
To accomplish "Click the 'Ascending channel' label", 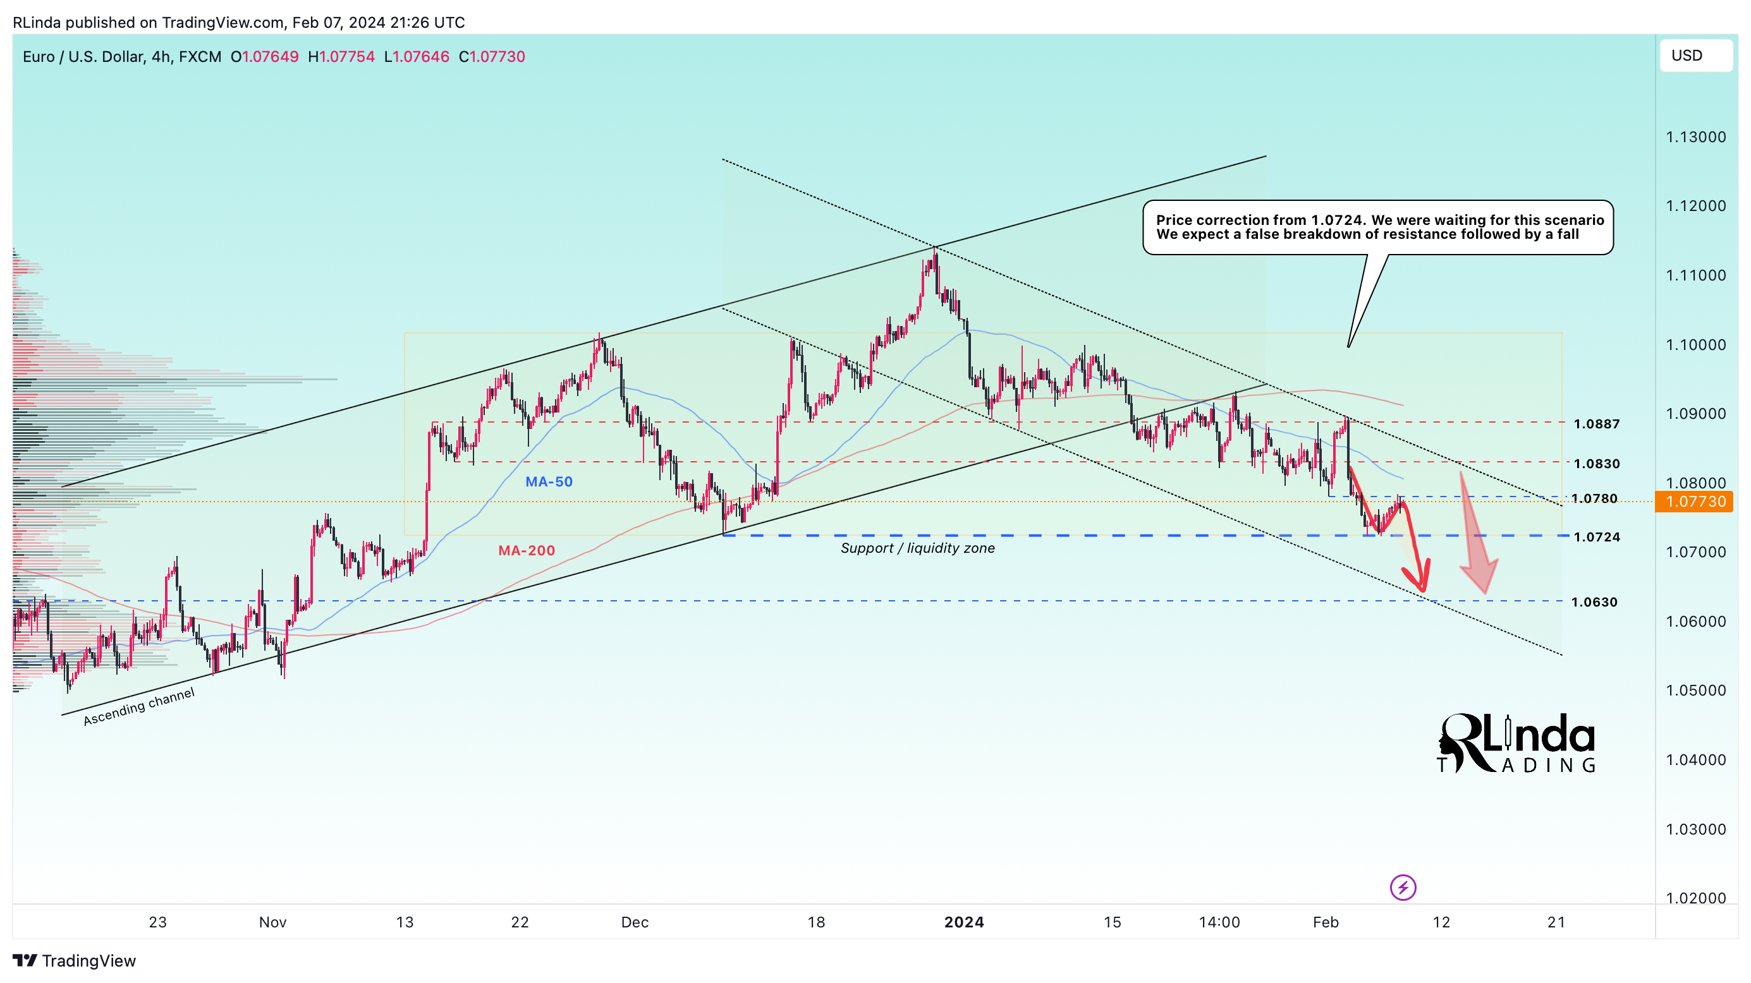I will (x=138, y=706).
